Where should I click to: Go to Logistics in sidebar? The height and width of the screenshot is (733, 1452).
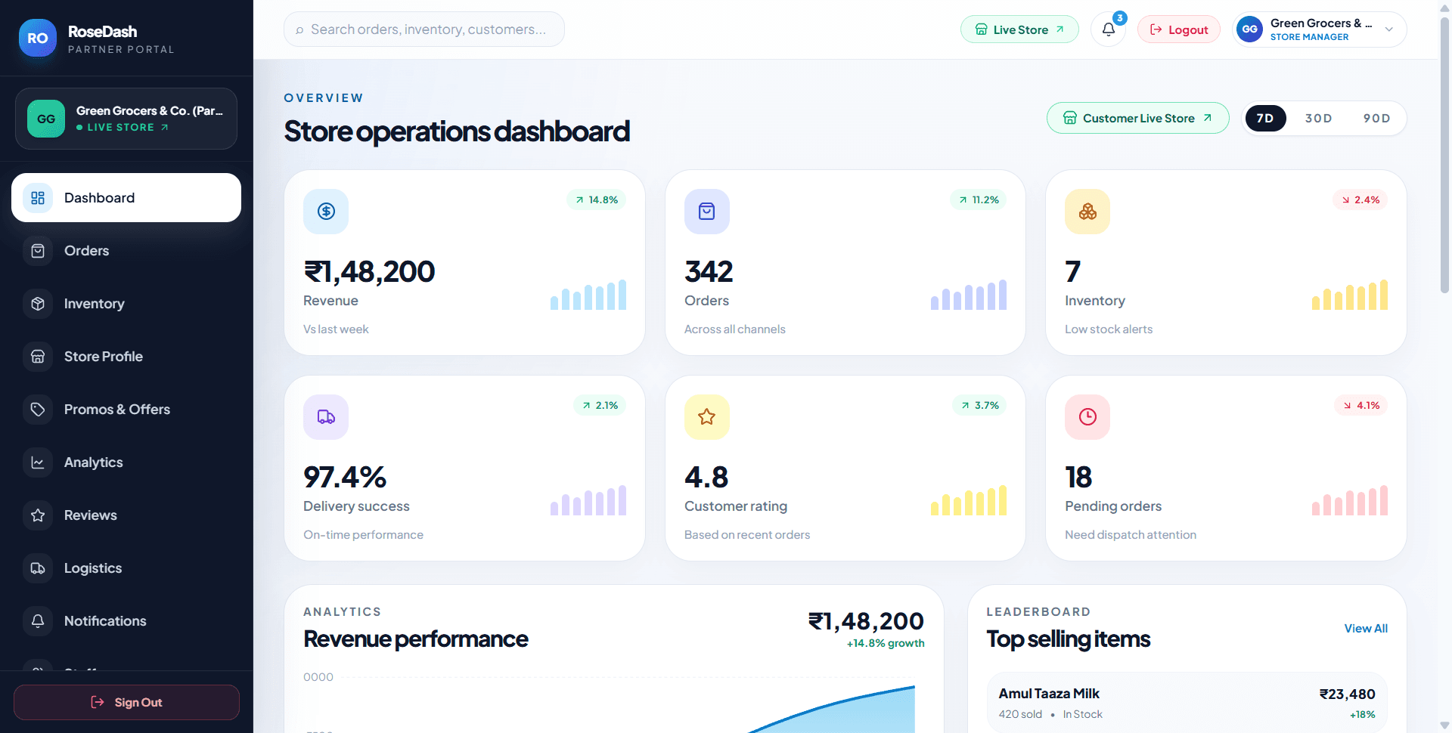126,568
